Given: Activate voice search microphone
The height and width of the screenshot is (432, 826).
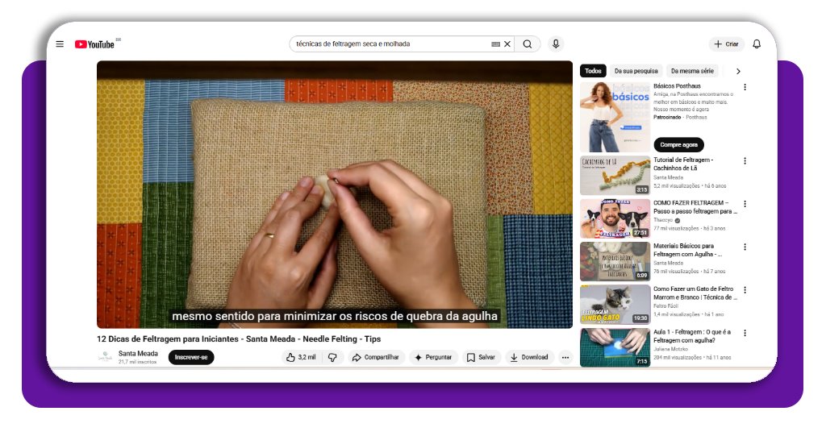Looking at the screenshot, I should coord(555,44).
